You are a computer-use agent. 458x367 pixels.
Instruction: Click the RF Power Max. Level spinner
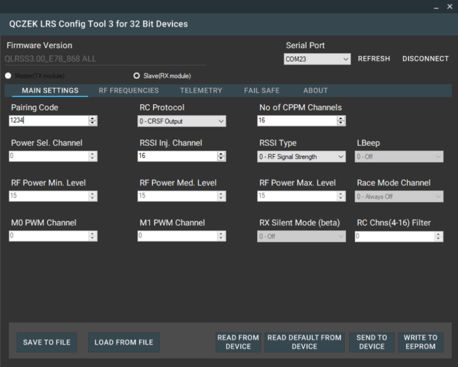click(x=341, y=196)
